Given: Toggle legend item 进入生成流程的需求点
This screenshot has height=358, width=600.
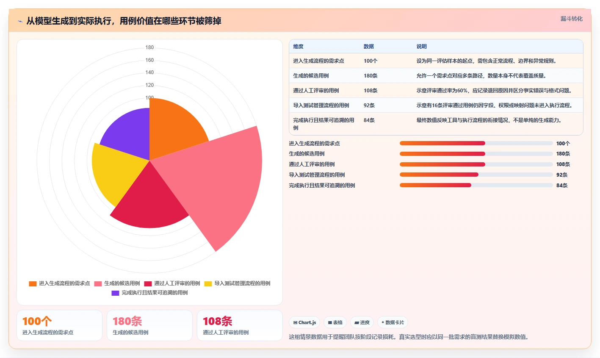Looking at the screenshot, I should point(59,283).
